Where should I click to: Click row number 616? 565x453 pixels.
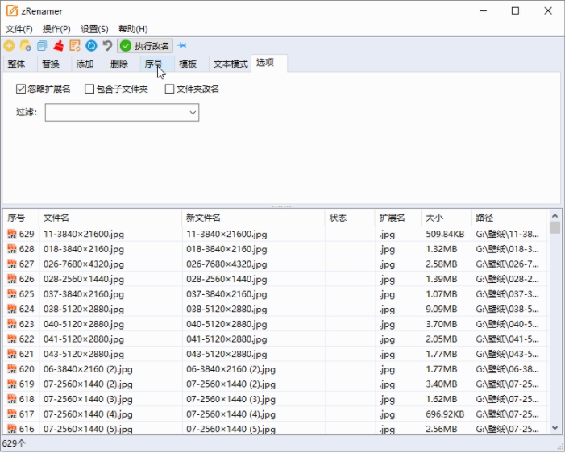tap(27, 429)
